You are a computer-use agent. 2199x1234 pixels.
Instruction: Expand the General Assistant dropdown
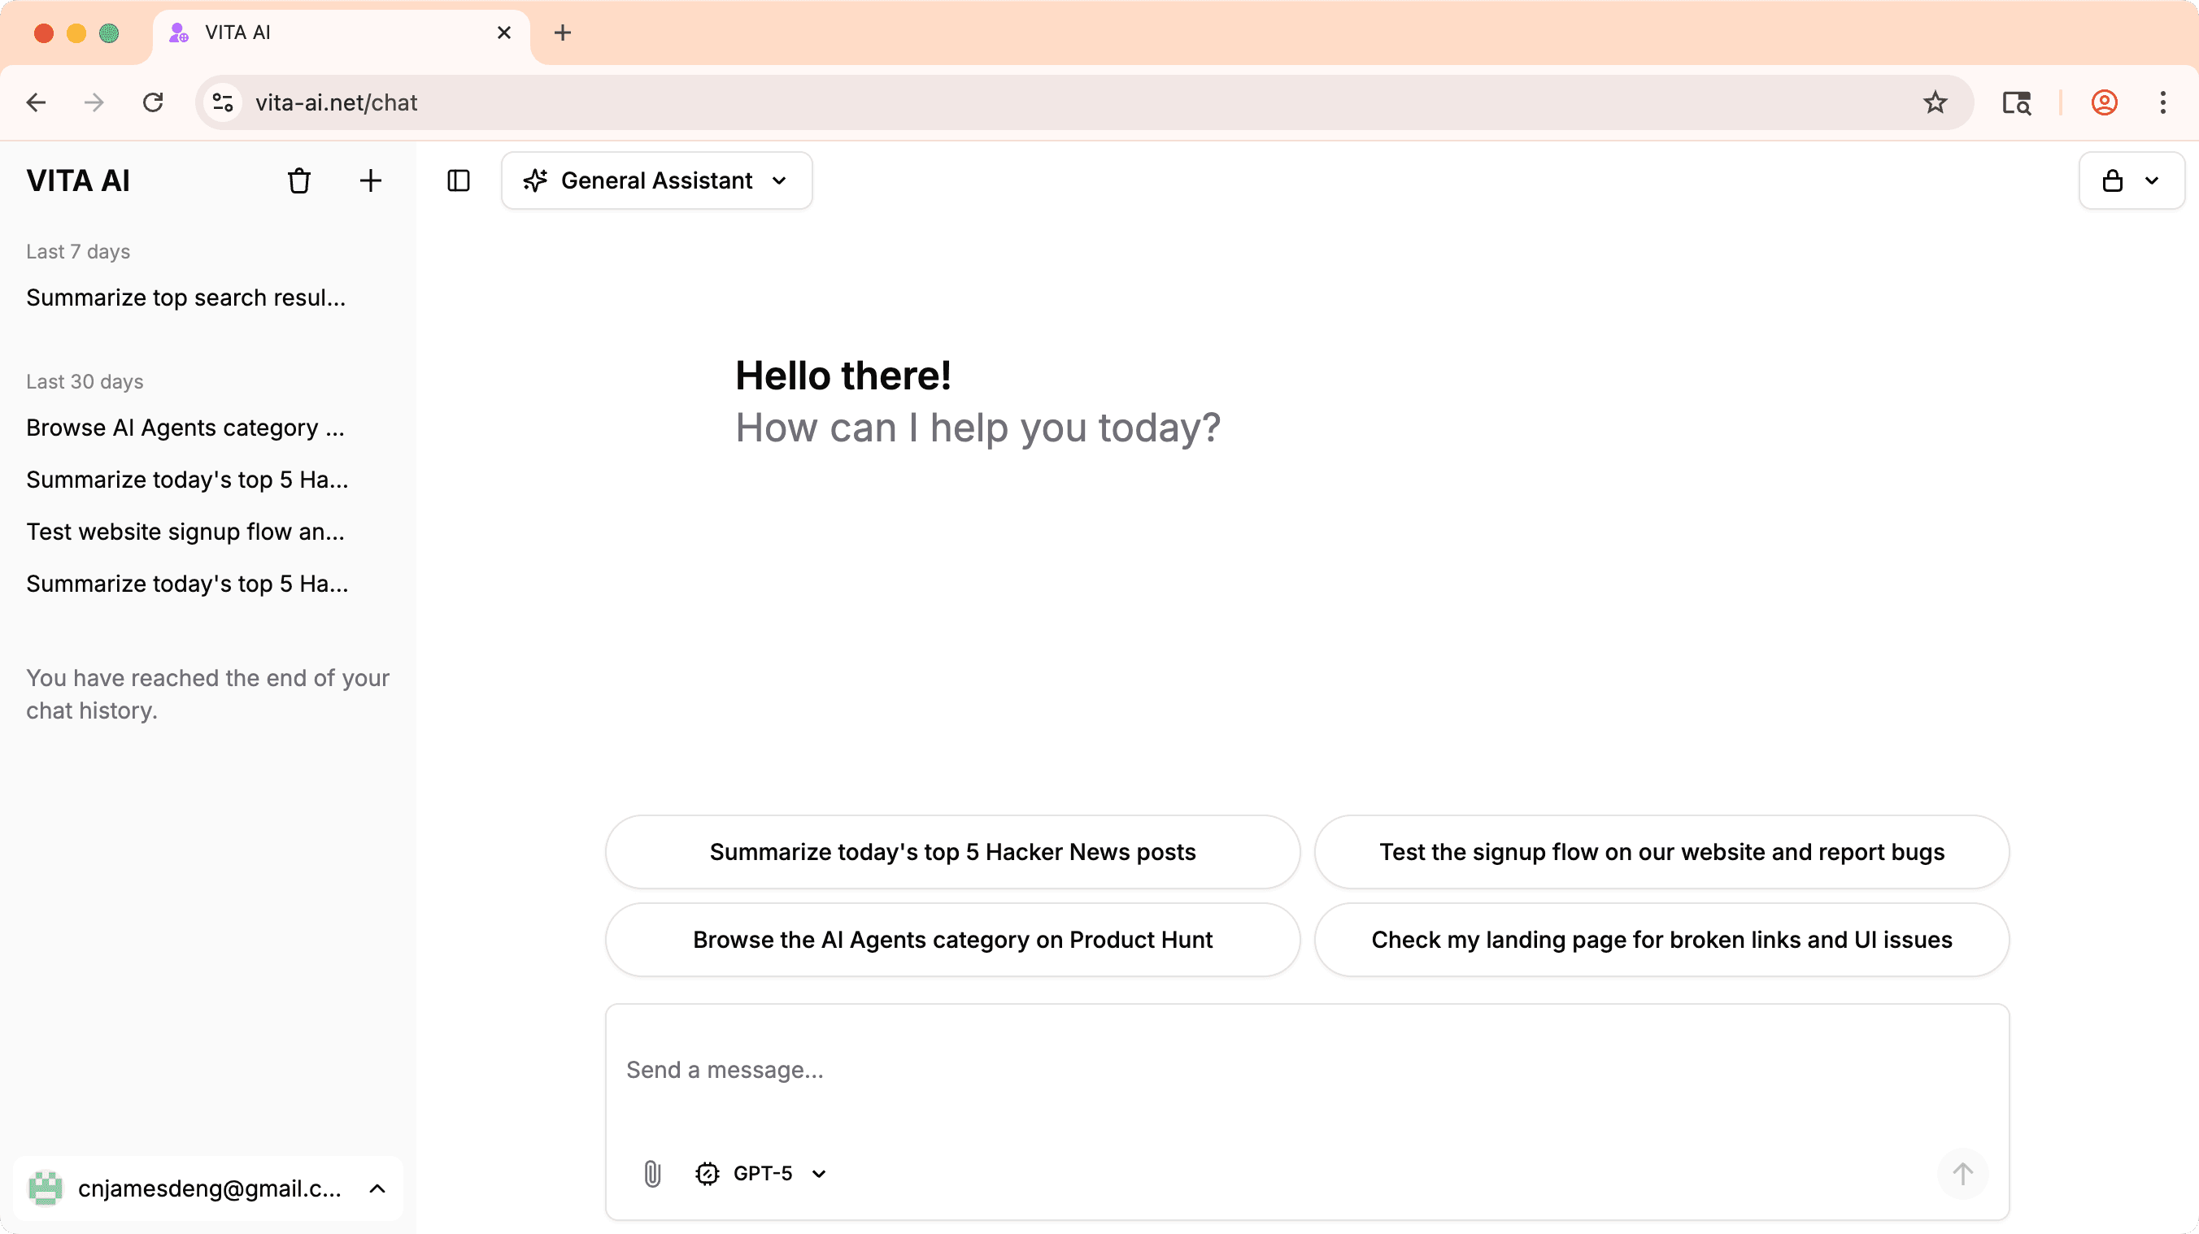click(778, 180)
